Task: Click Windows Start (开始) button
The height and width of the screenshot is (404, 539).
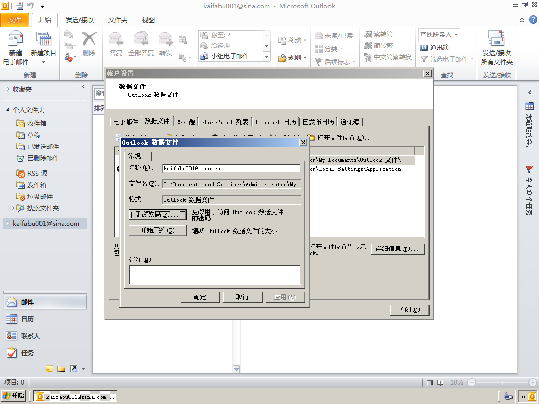Action: click(14, 396)
